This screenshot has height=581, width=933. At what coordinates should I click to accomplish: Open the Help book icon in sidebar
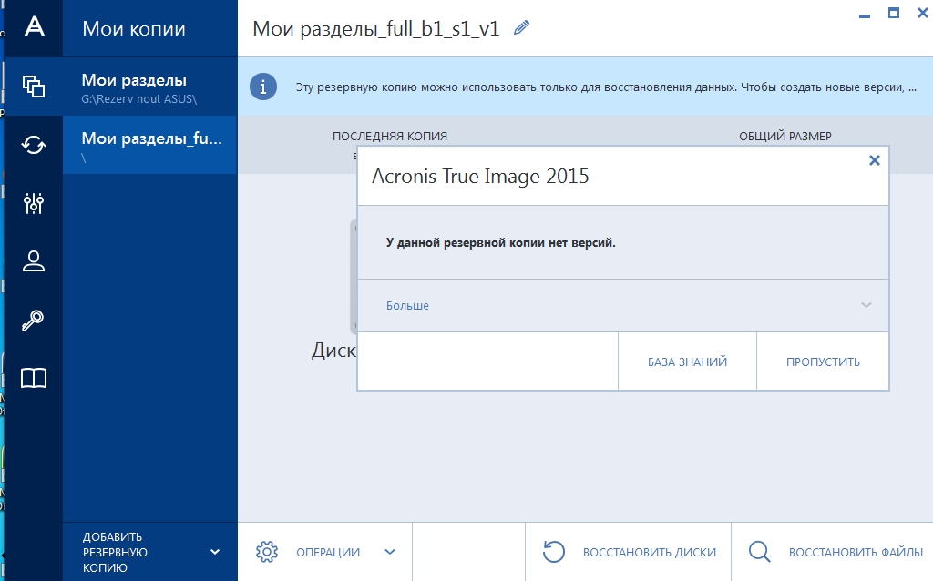click(x=34, y=378)
